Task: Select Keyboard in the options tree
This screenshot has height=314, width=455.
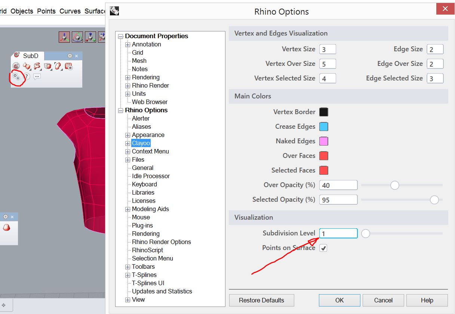Action: 144,184
